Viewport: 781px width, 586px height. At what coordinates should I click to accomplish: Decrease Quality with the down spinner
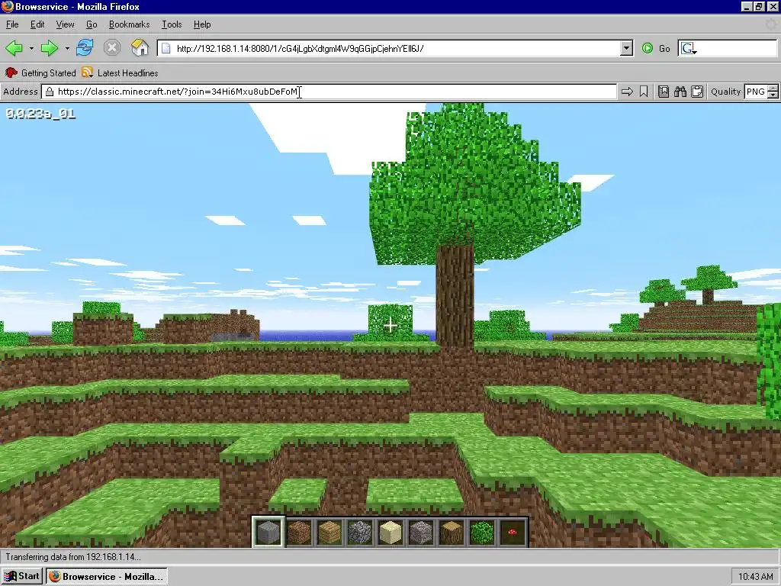(773, 95)
